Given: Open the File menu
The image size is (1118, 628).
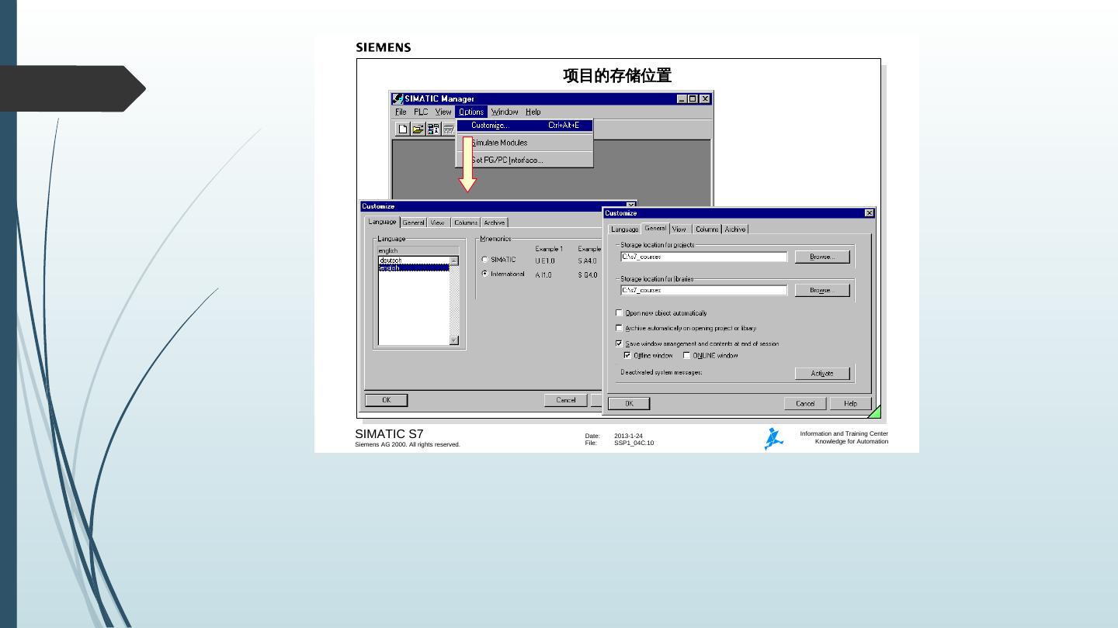Looking at the screenshot, I should pos(401,112).
